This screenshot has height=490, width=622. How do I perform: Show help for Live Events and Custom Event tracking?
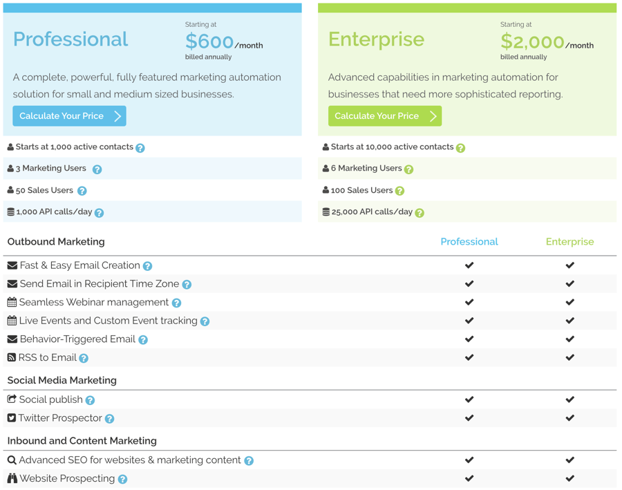pos(205,321)
